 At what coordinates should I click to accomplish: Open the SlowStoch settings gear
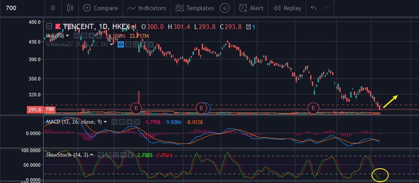pyautogui.click(x=108, y=155)
